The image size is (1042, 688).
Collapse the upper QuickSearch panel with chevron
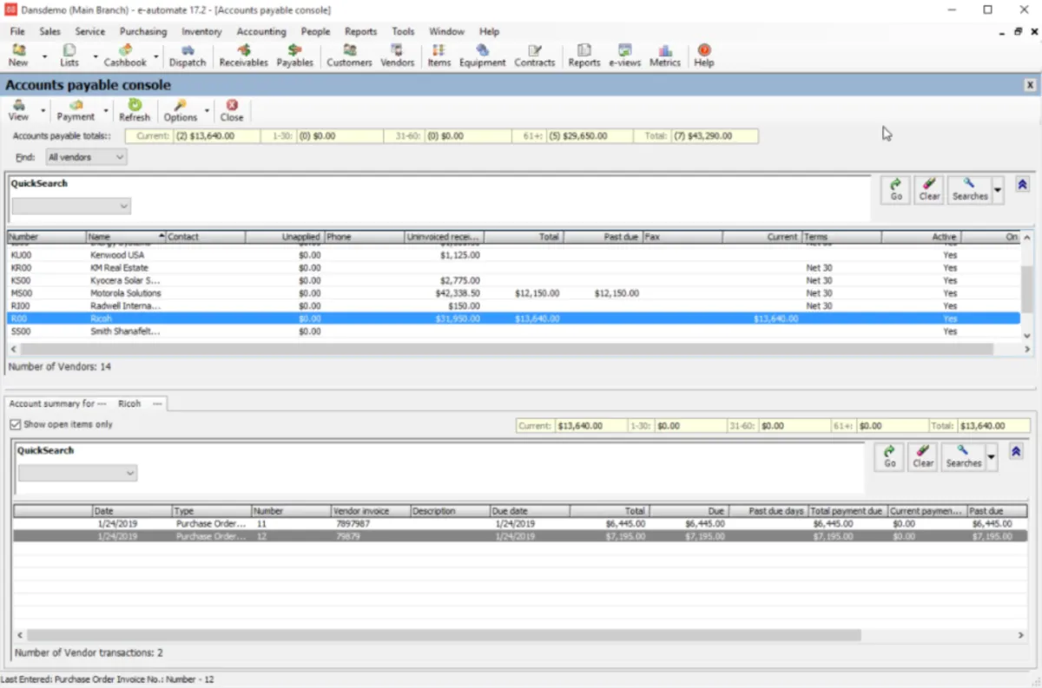pyautogui.click(x=1022, y=185)
